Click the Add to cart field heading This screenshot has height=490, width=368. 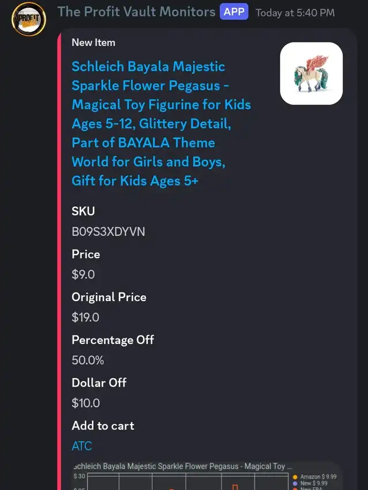click(x=103, y=426)
